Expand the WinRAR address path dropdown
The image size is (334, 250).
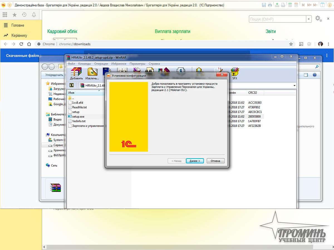tap(294, 86)
